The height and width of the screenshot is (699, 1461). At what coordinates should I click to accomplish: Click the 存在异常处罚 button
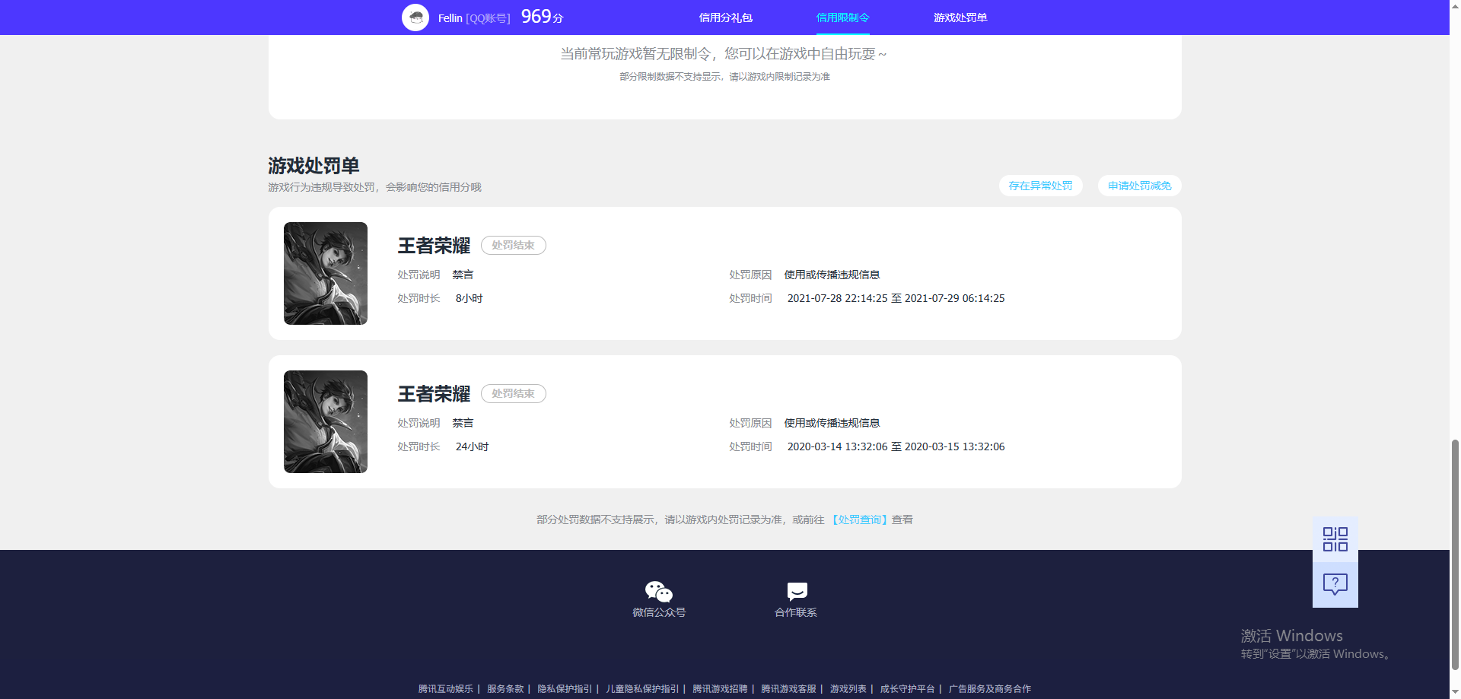1041,186
